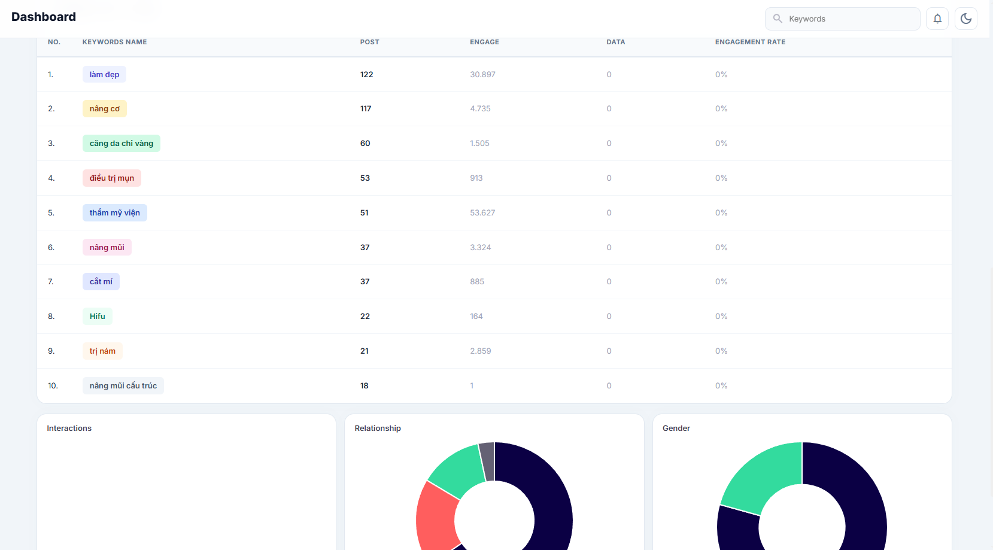Screen dimensions: 993x550
Task: Toggle dark mode moon icon
Action: 966,19
